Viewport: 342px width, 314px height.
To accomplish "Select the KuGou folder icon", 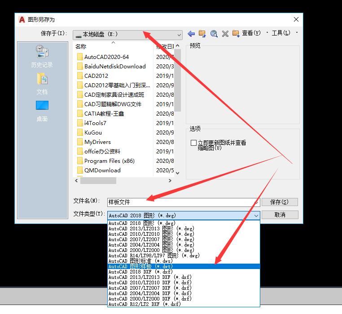I will [80, 133].
